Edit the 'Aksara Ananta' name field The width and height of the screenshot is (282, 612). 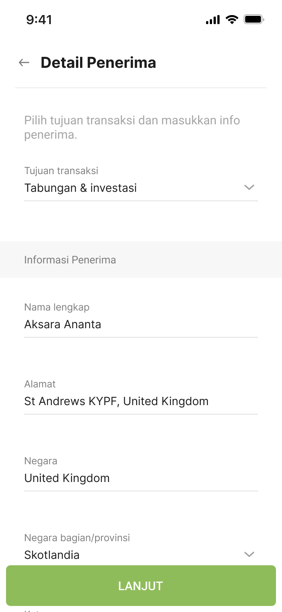(63, 324)
